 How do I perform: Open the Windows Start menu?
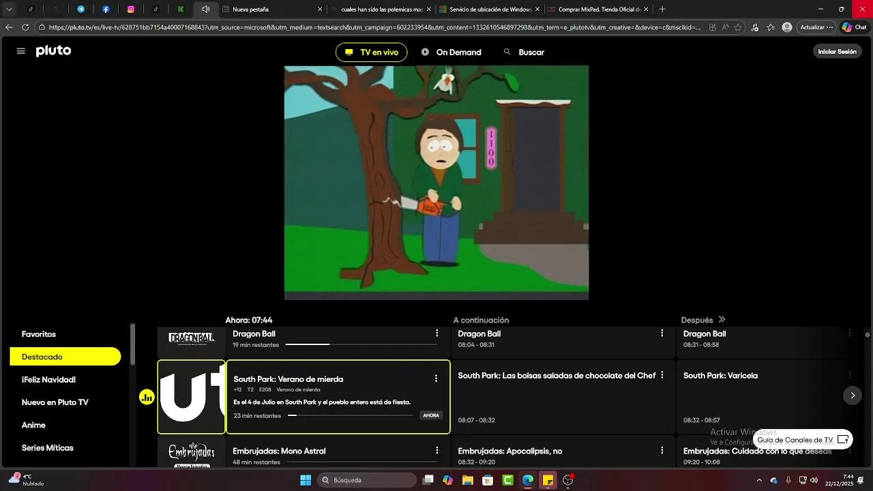pos(306,480)
